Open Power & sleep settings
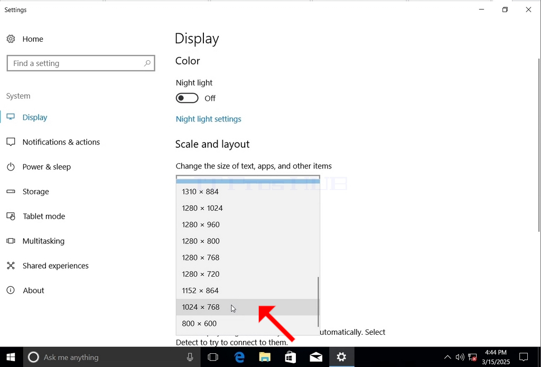 click(x=46, y=167)
